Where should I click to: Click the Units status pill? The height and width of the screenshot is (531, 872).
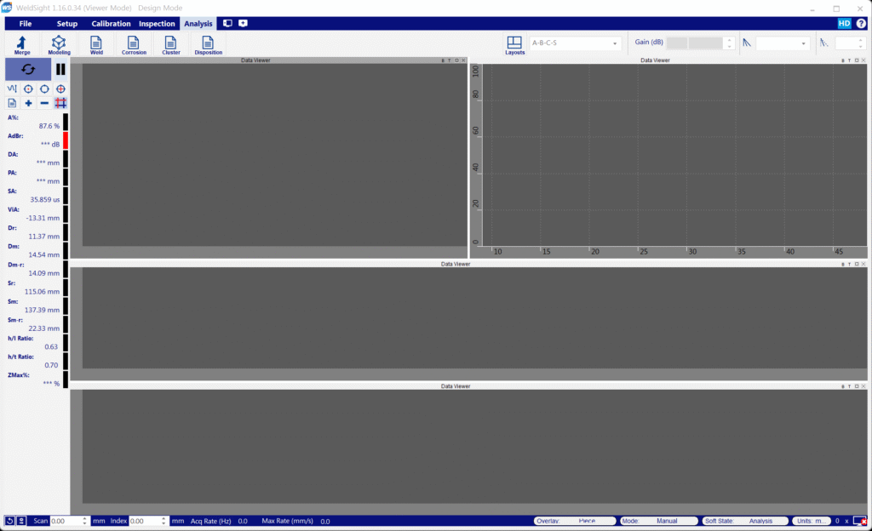point(811,521)
